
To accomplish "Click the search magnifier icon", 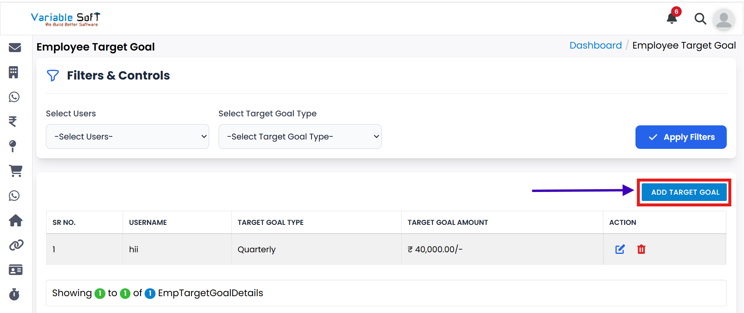I will tap(700, 18).
